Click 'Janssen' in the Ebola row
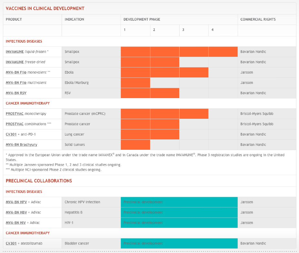The height and width of the screenshot is (253, 299). (247, 72)
